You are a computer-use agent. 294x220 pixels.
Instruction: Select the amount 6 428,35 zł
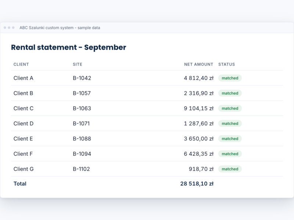198,154
